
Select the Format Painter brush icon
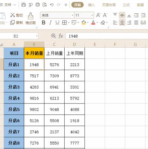point(31,16)
